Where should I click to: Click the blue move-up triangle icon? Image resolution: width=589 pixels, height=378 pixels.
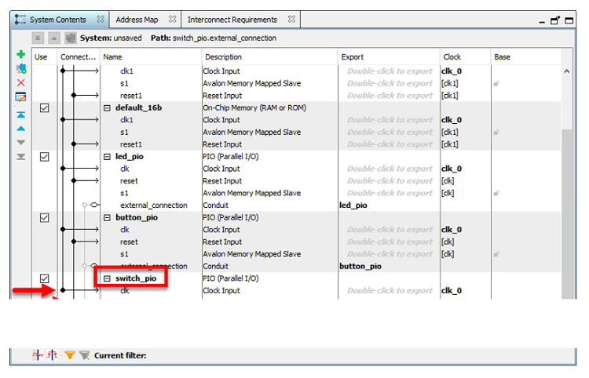(x=21, y=129)
